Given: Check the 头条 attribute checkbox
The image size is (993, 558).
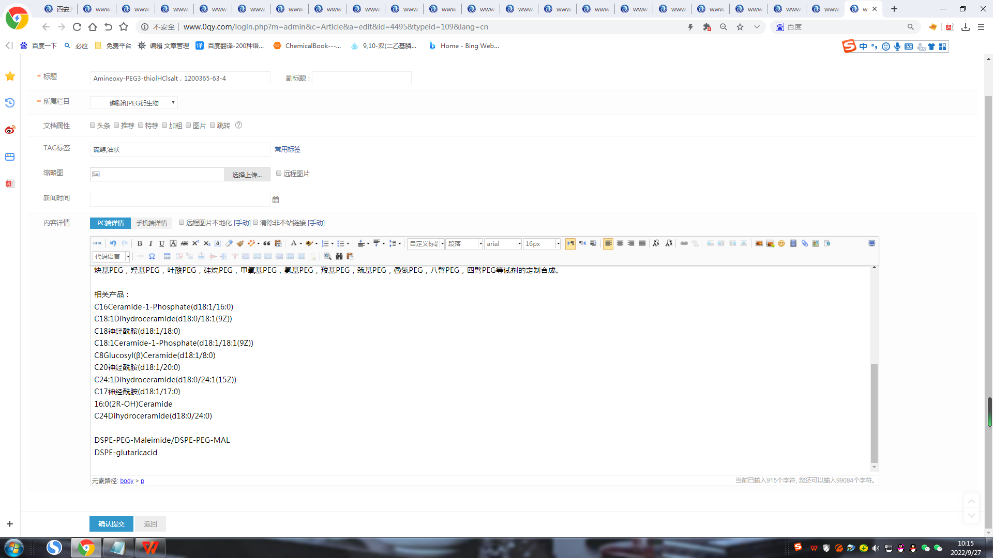Looking at the screenshot, I should 93,126.
